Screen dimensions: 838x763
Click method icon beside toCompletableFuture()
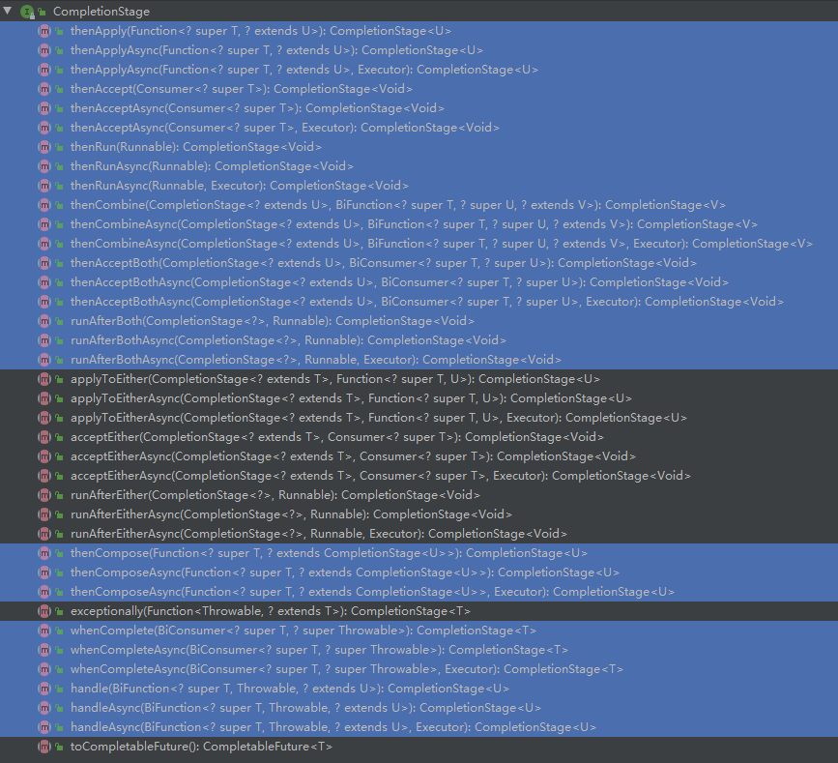pos(44,747)
